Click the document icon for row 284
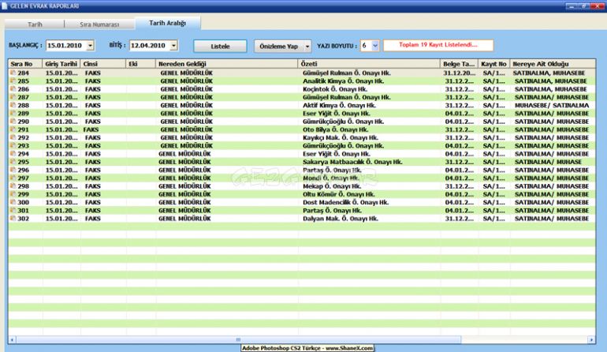Viewport: 607px width, 352px height. coord(13,73)
